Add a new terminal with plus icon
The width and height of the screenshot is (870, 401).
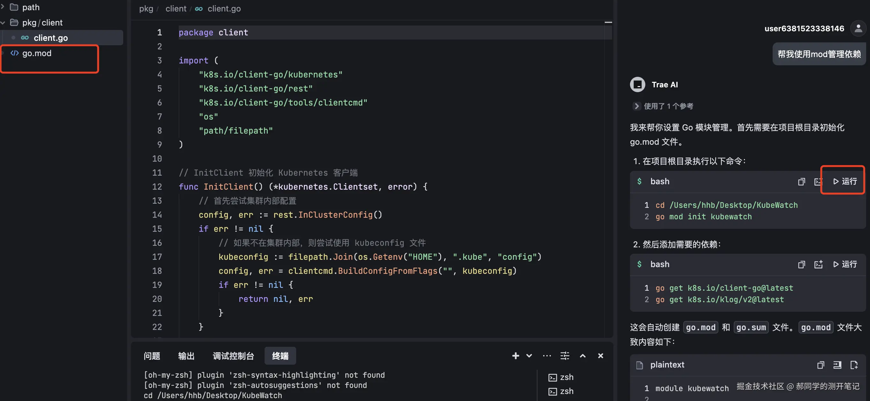point(515,356)
